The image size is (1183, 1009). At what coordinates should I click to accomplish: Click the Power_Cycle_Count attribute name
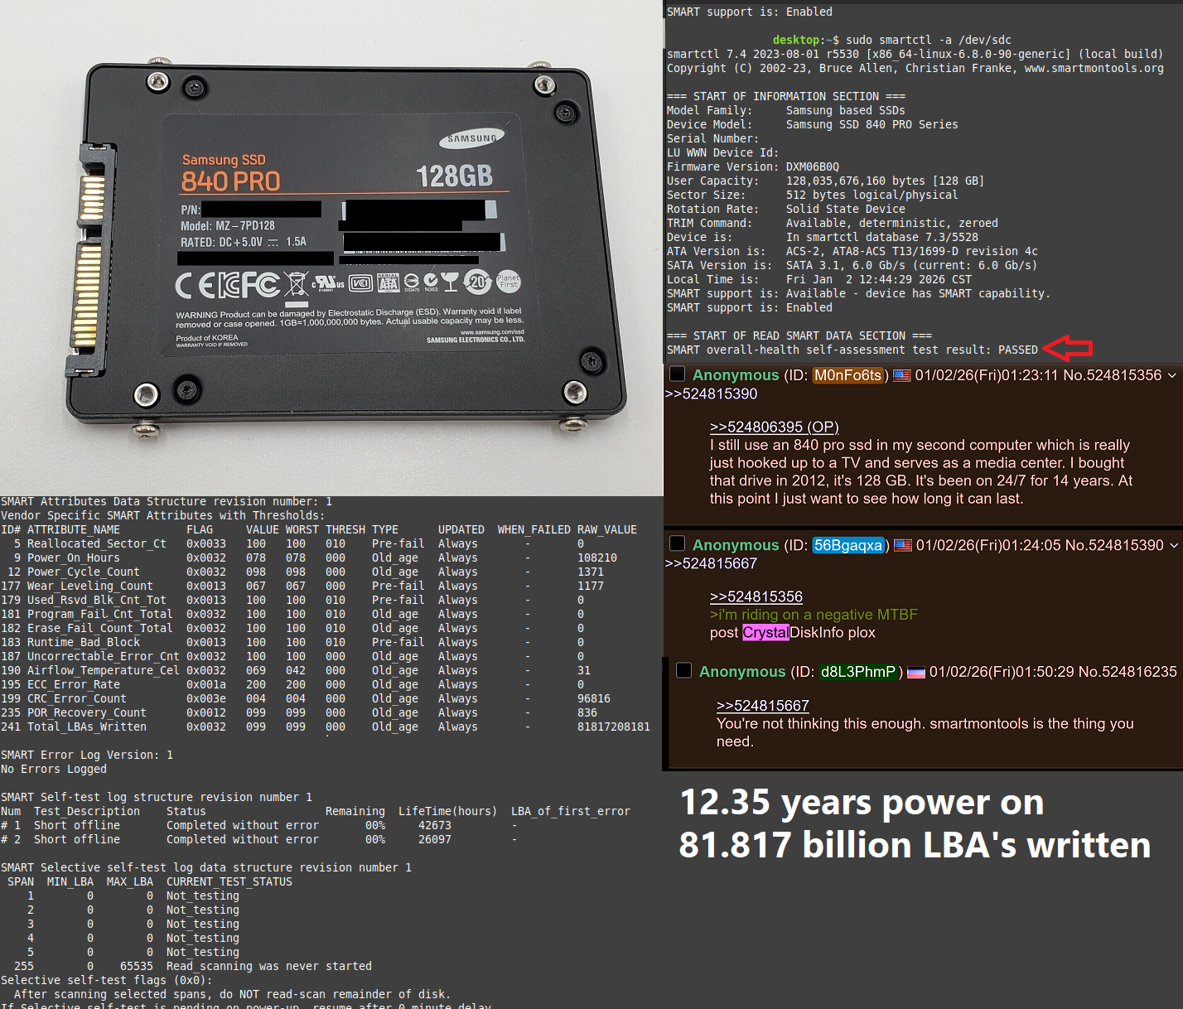[x=84, y=572]
